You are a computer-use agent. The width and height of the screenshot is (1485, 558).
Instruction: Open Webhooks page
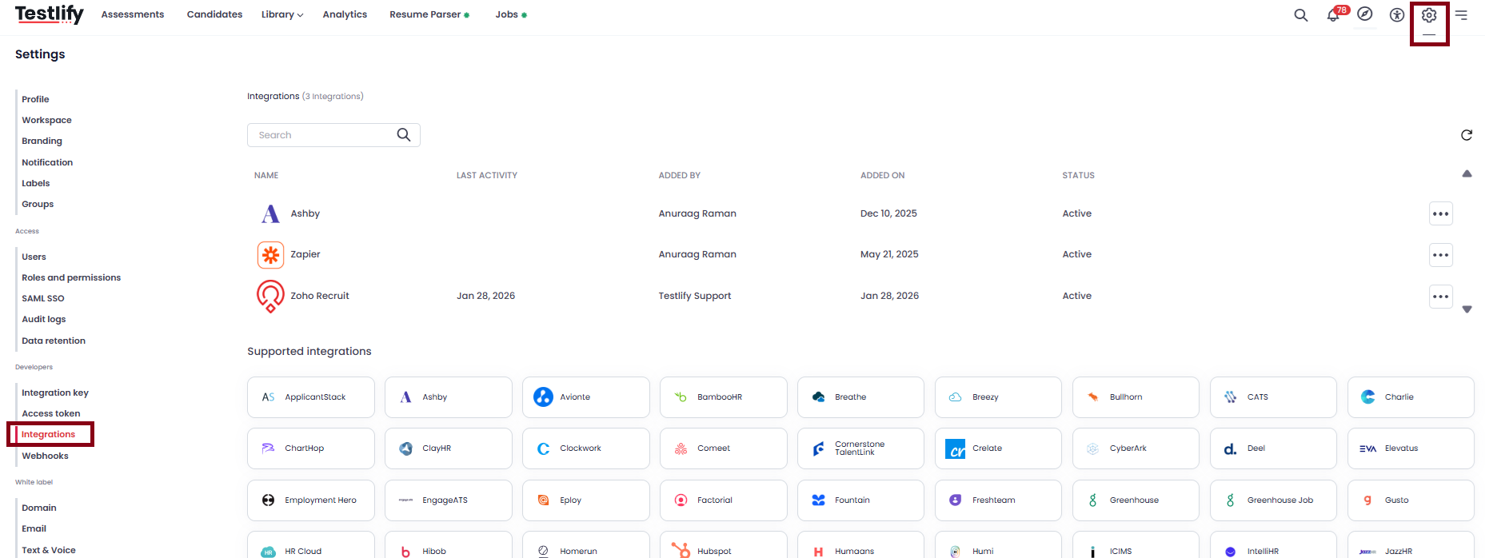45,456
